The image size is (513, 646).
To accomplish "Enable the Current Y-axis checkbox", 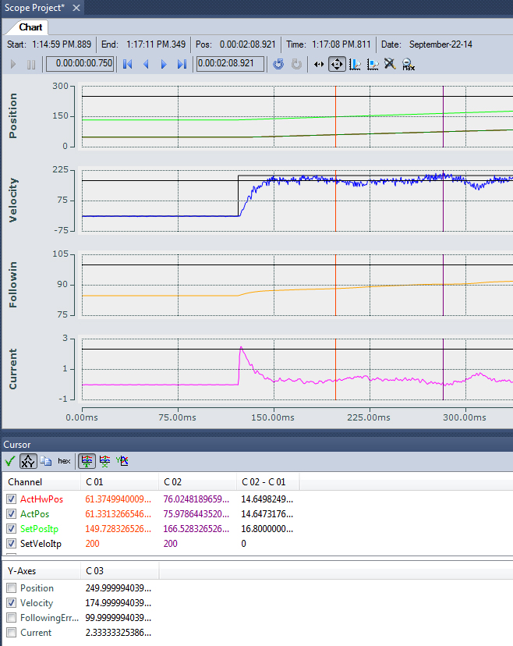I will (x=11, y=633).
